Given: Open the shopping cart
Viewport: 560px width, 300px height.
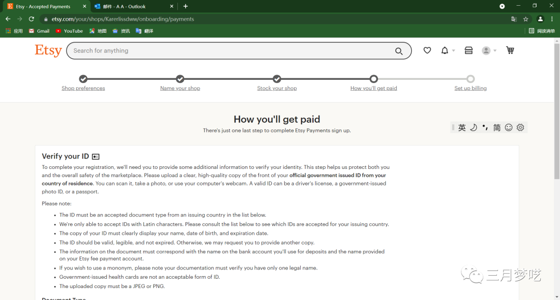Looking at the screenshot, I should (510, 50).
